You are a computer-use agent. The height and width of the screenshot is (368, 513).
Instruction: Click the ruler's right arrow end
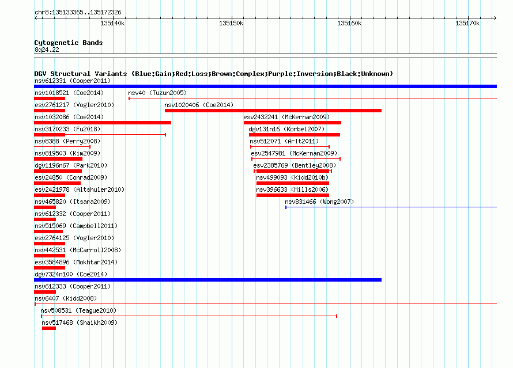(495, 18)
